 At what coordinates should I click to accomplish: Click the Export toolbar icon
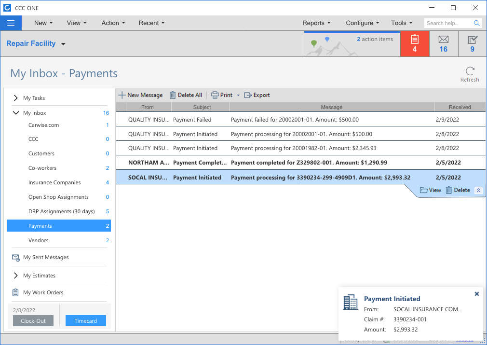[x=248, y=95]
